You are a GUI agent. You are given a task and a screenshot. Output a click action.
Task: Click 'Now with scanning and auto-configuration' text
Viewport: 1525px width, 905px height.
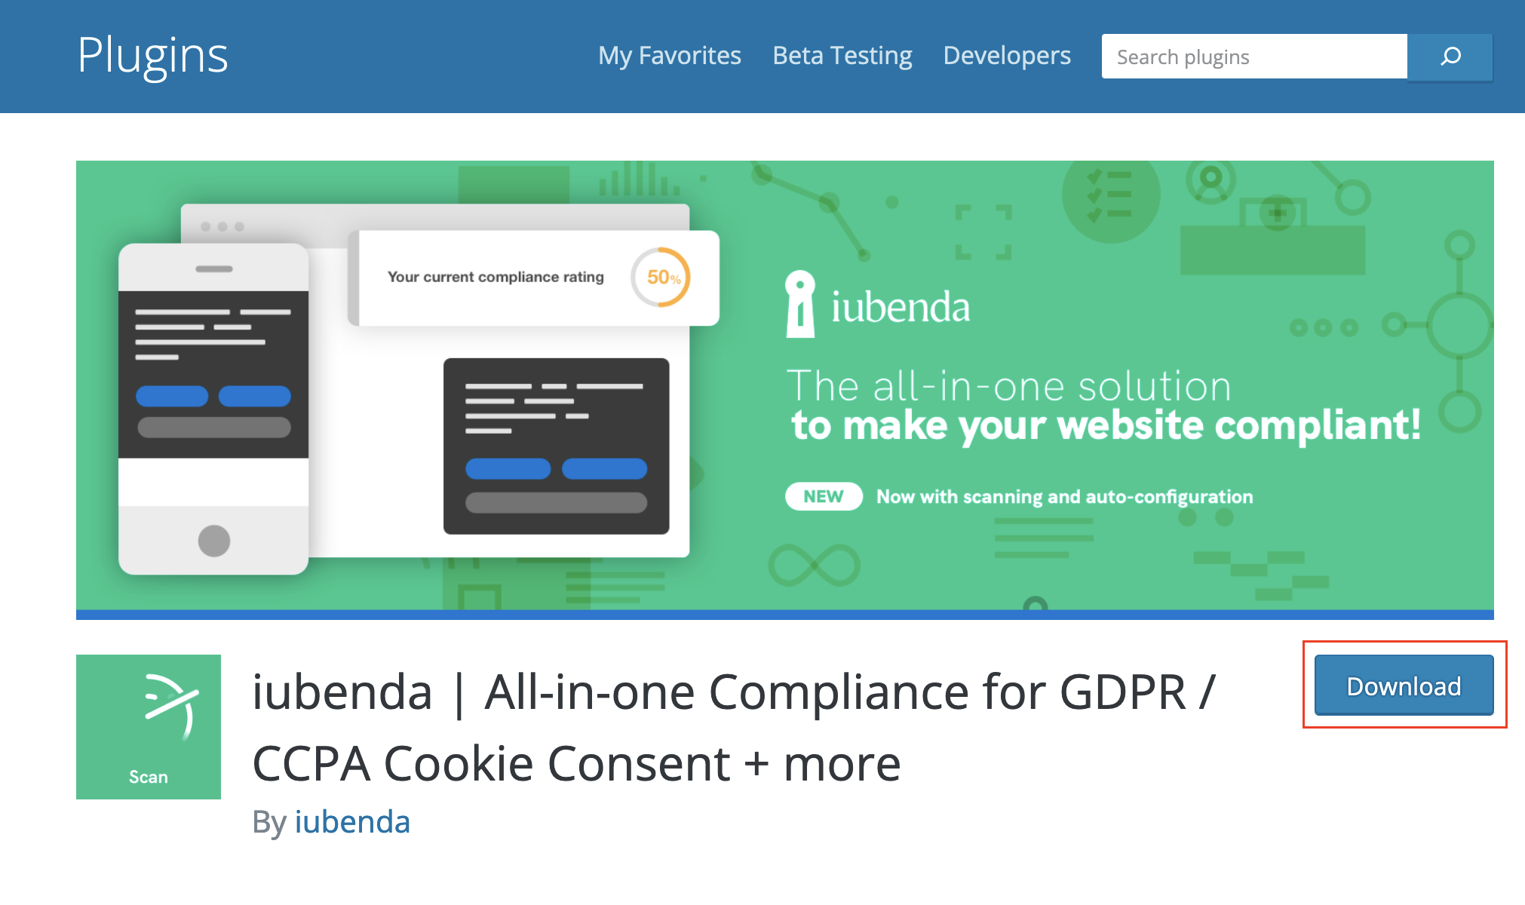(x=1064, y=496)
